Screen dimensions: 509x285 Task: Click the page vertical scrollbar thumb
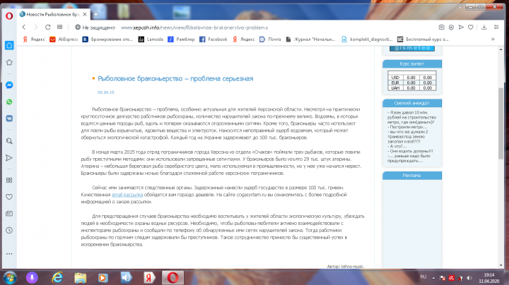(501, 123)
